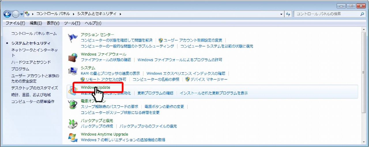Viewport: 369px width, 147px height.
Task: Go back with the Back arrow button
Action: click(x=7, y=14)
